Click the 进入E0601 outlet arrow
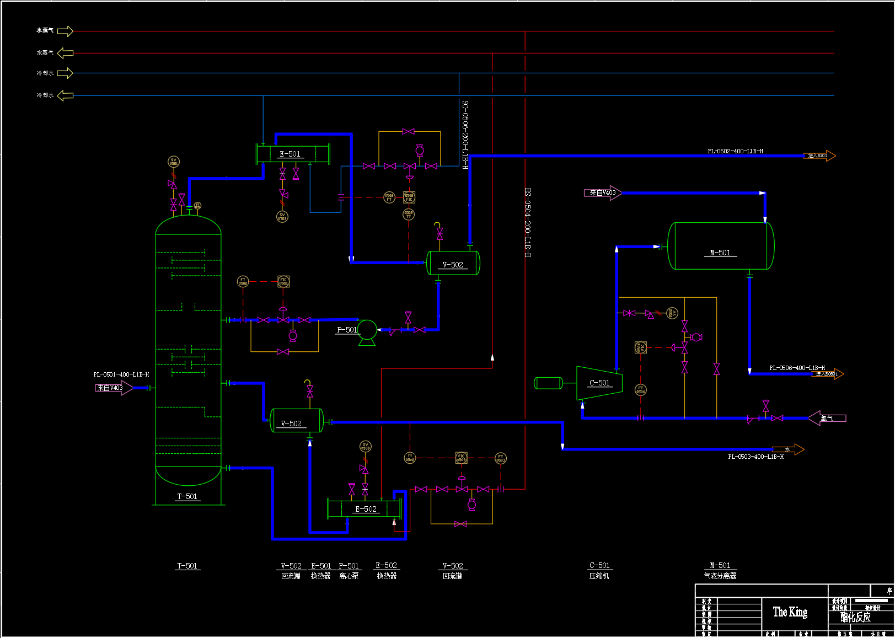 click(829, 374)
